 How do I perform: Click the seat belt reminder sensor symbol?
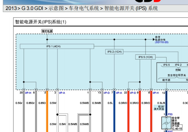coord(166,123)
